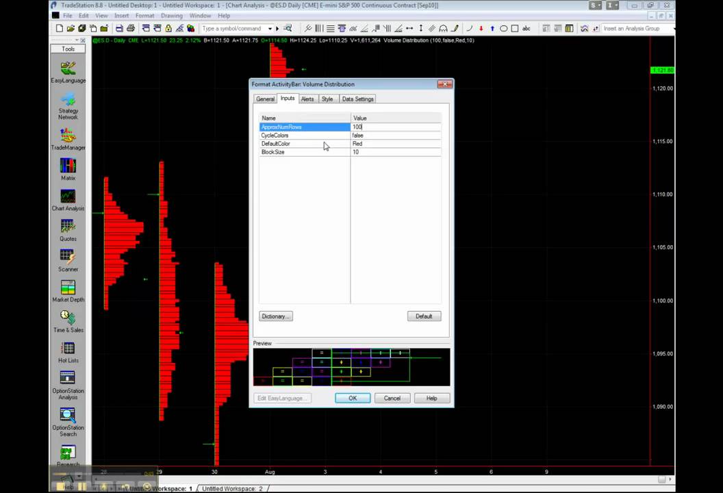Open Market Depth from the sidebar

coord(68,291)
